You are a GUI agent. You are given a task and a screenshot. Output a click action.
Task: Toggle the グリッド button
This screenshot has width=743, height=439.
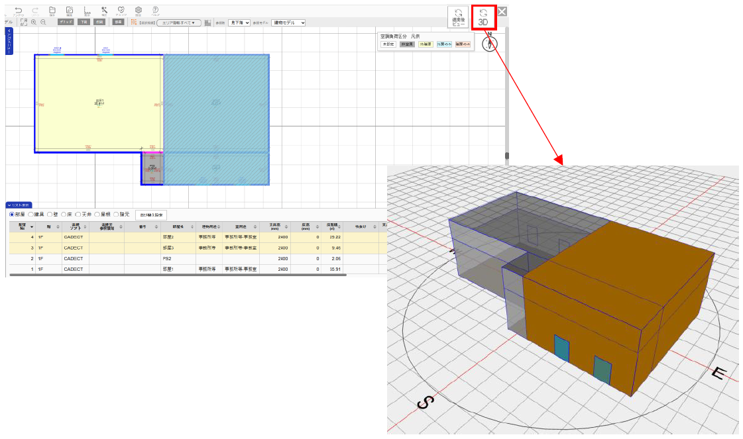pos(66,22)
